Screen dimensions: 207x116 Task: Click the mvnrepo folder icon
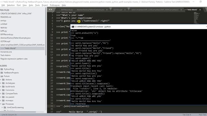click(4, 101)
